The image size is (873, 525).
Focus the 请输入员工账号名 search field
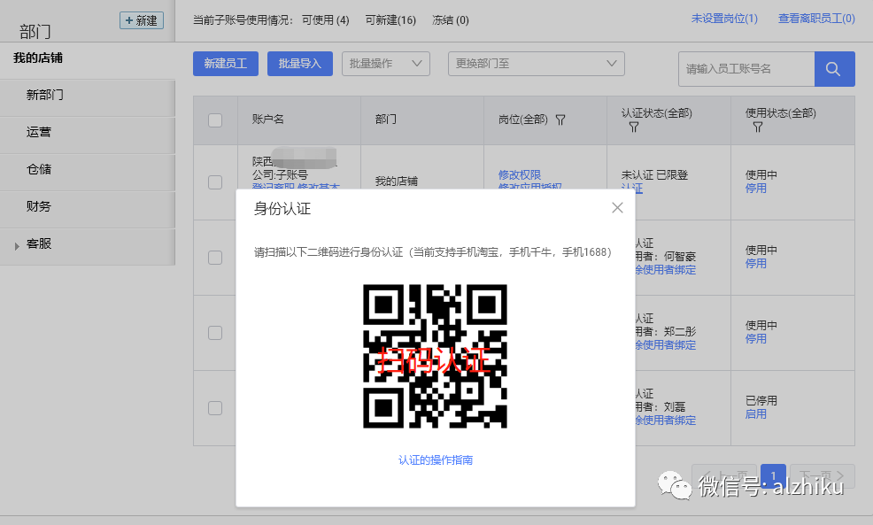pos(746,69)
